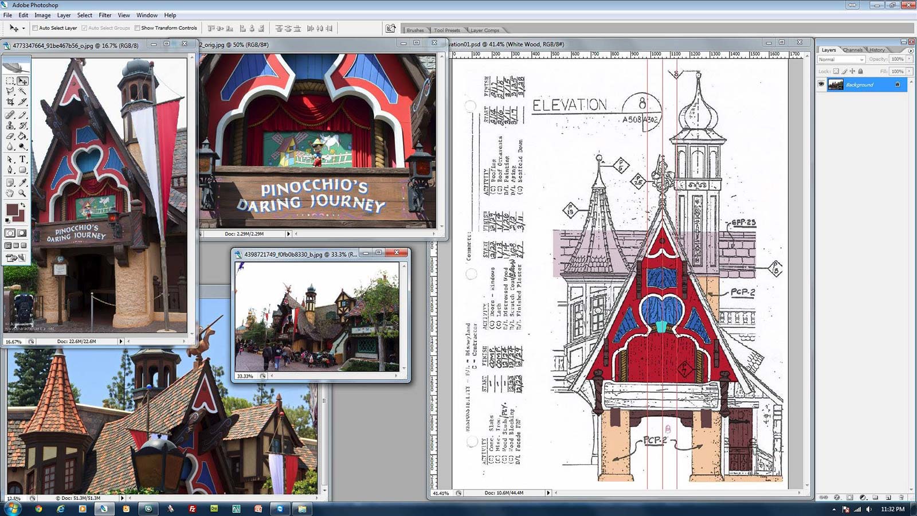The image size is (917, 516).
Task: Open status bar arrow in elevation document window
Action: pyautogui.click(x=548, y=493)
